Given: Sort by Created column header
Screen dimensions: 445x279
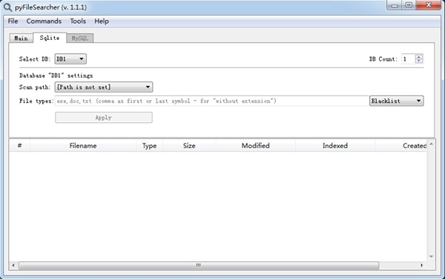Looking at the screenshot, I should [401, 146].
